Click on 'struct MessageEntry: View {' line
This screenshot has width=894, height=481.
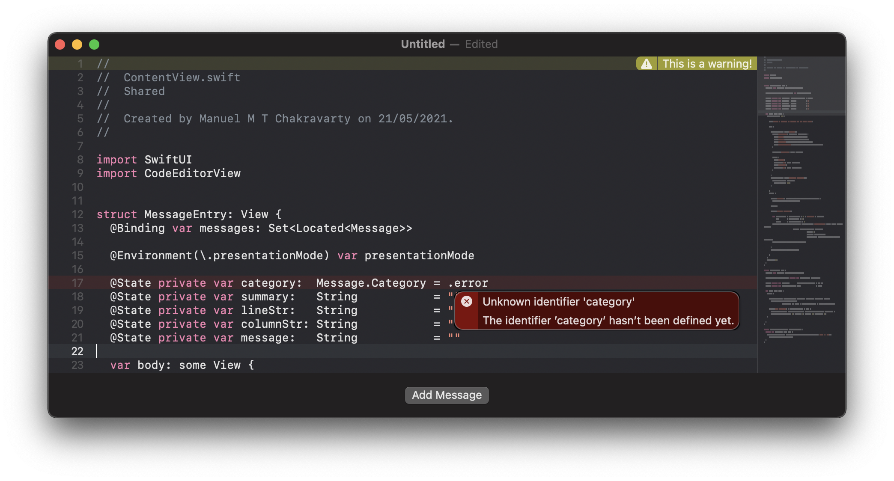point(189,214)
